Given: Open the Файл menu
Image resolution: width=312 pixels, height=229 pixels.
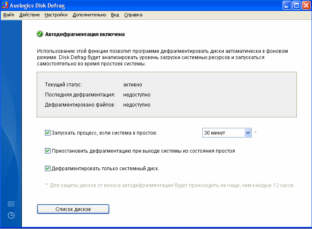Looking at the screenshot, I should tap(8, 15).
